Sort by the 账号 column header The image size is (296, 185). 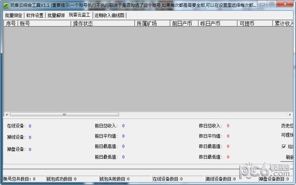coord(44,23)
